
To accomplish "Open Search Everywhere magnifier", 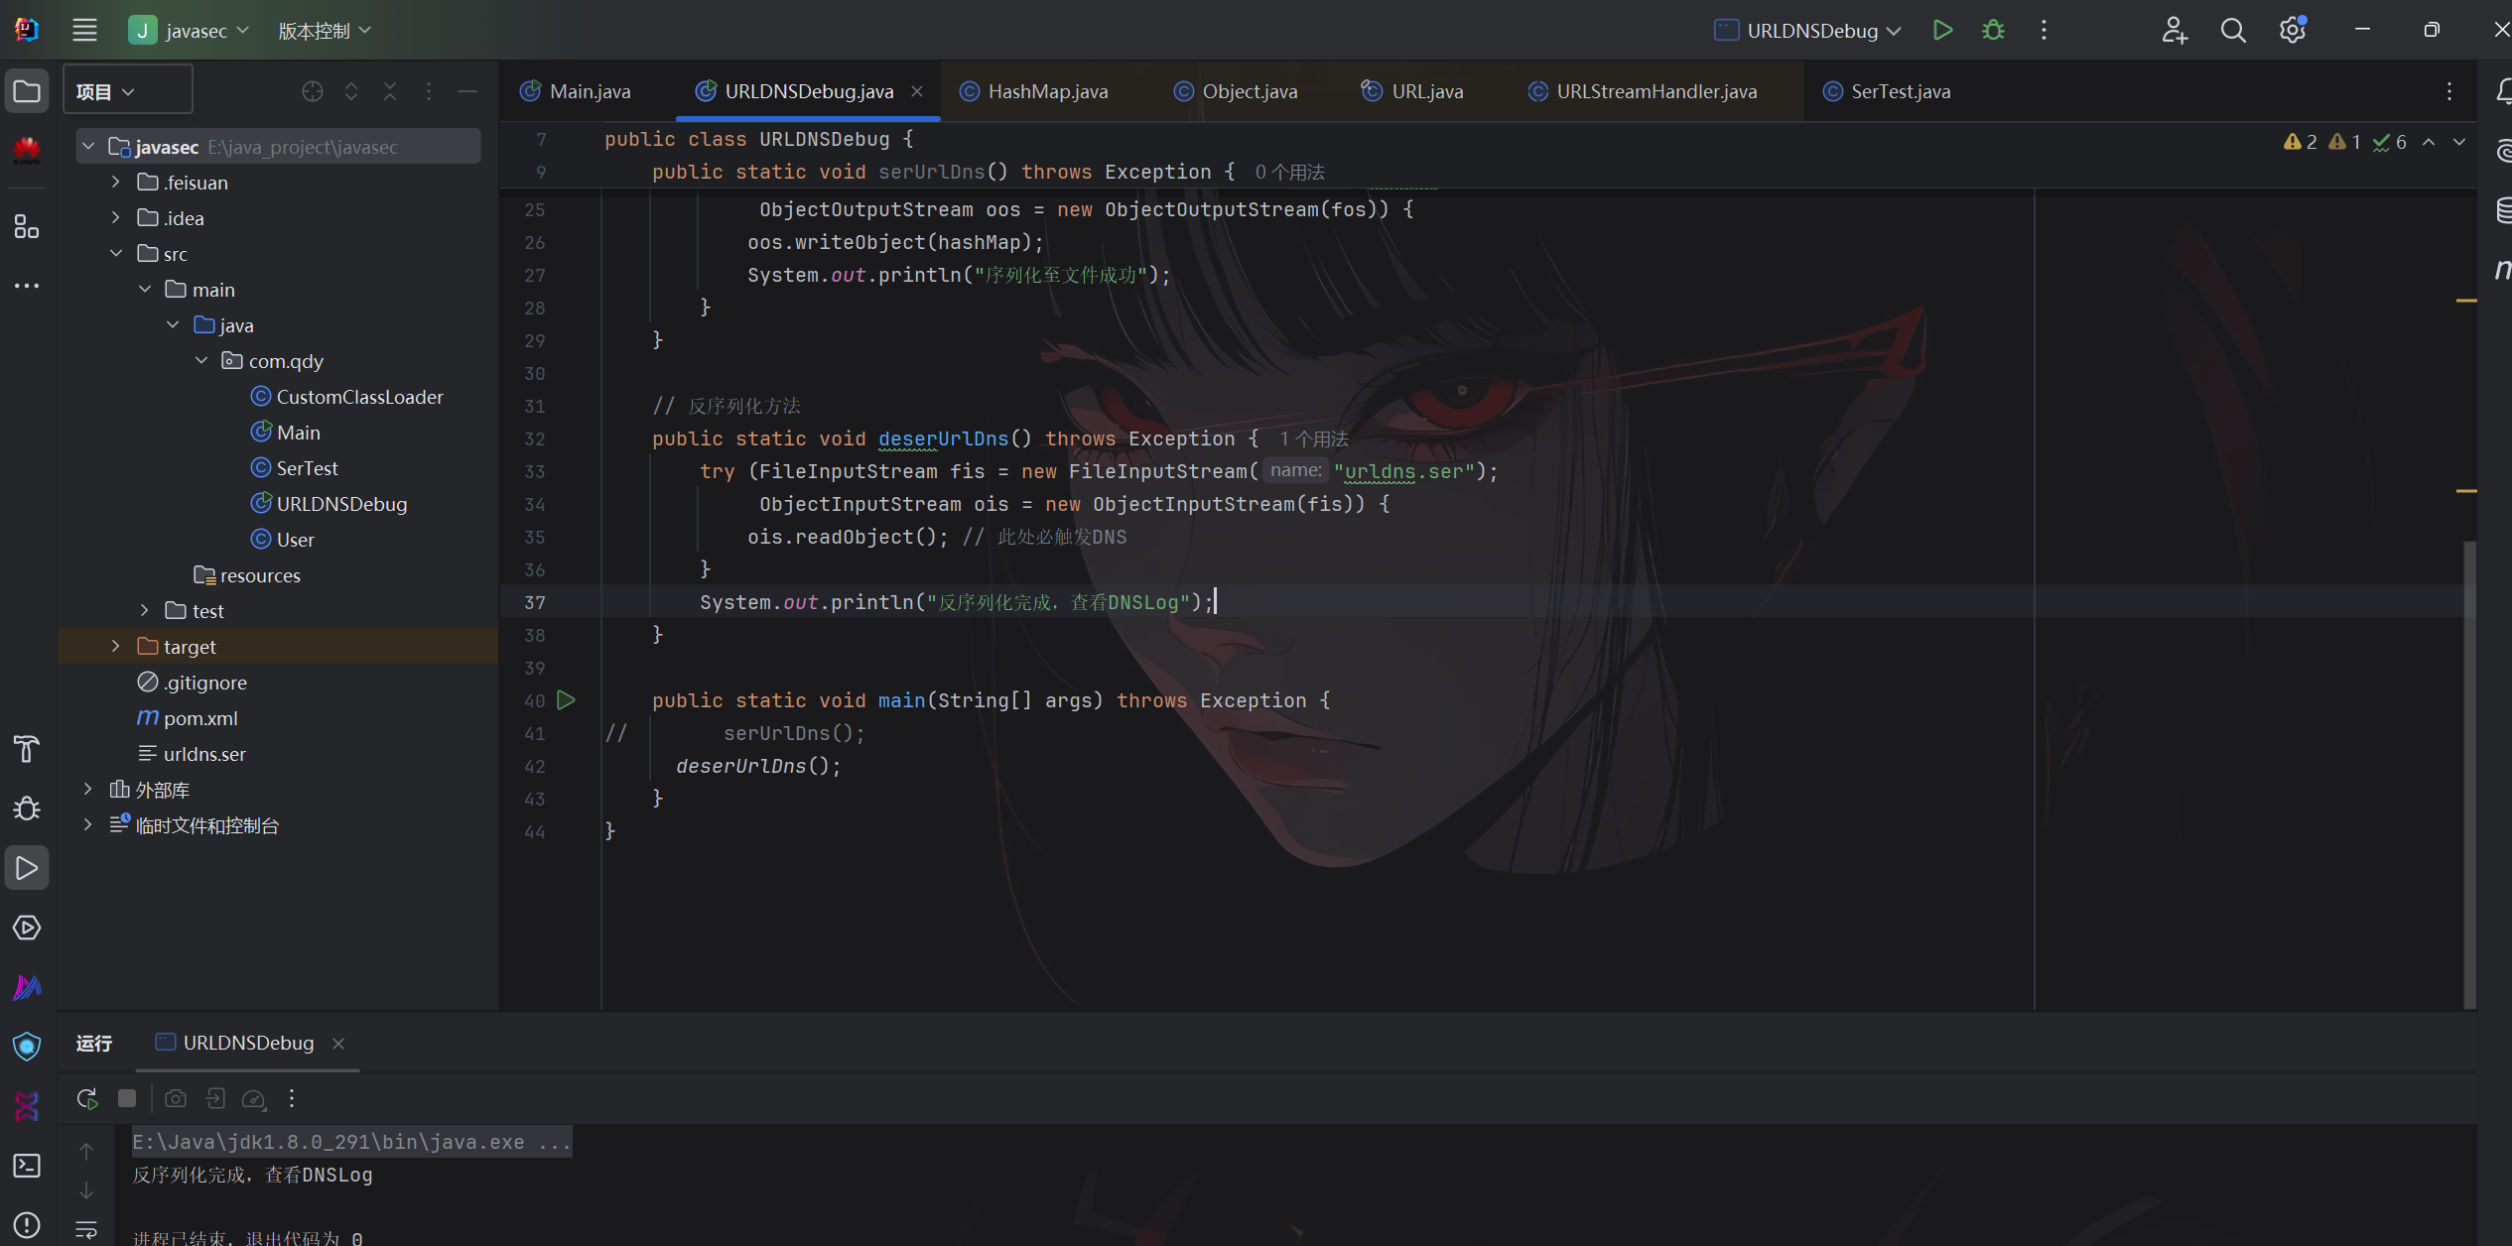I will 2232,30.
